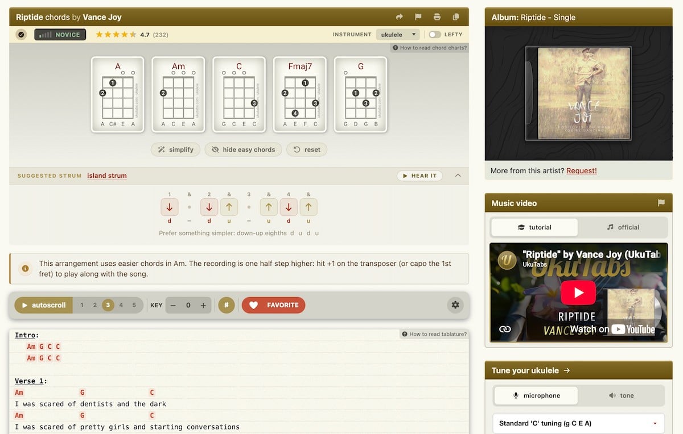Click the flag report icon in song header
Image resolution: width=683 pixels, height=434 pixels.
418,17
